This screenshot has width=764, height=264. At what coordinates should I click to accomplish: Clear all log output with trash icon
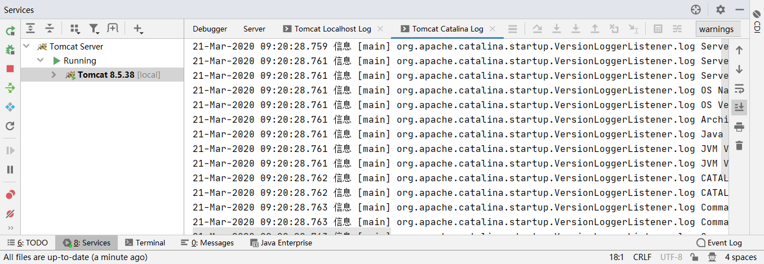(739, 146)
